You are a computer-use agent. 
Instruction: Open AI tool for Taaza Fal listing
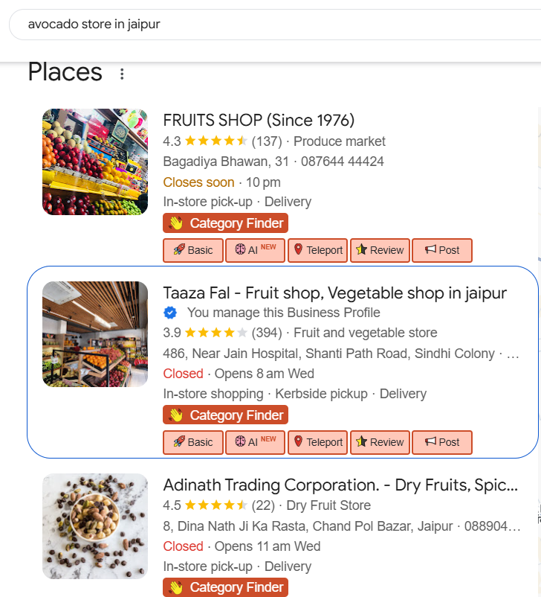click(255, 442)
